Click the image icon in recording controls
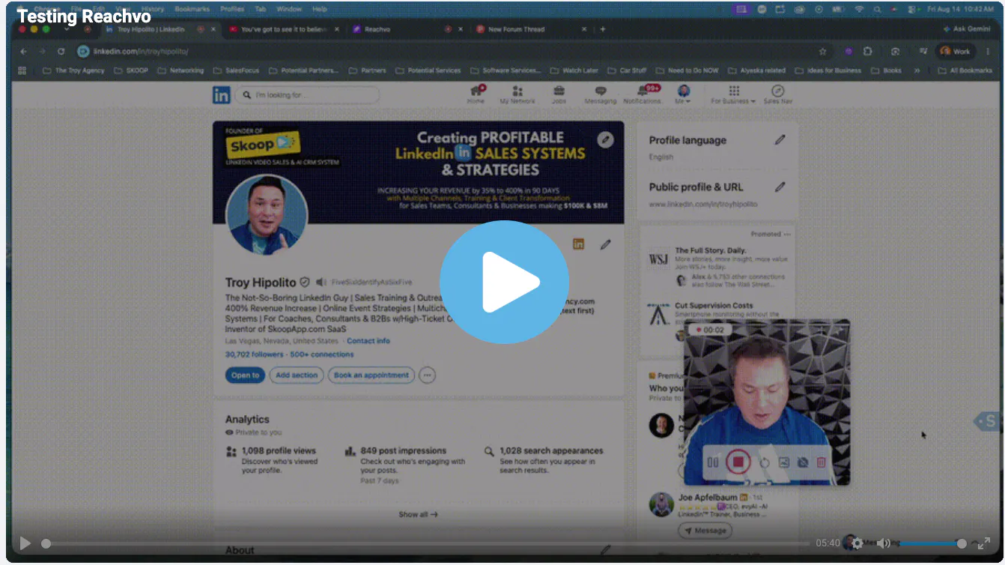Image resolution: width=1005 pixels, height=565 pixels. click(x=784, y=462)
